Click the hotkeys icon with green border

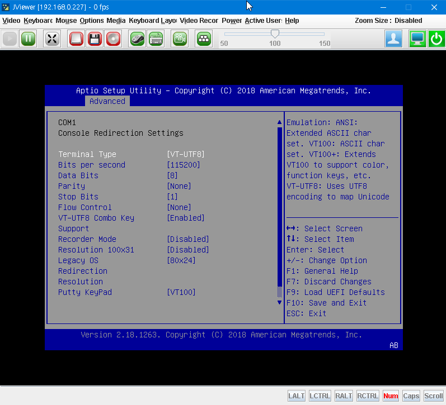pos(204,39)
